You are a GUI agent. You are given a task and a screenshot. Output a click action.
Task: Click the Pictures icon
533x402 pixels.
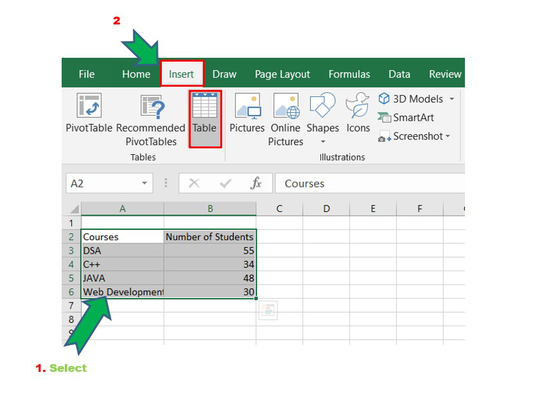pos(248,106)
